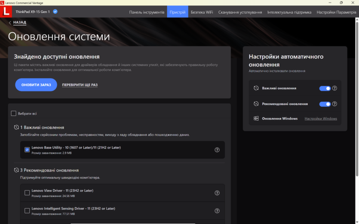Click the scrollbar up arrow
359x224 pixels.
point(357,20)
